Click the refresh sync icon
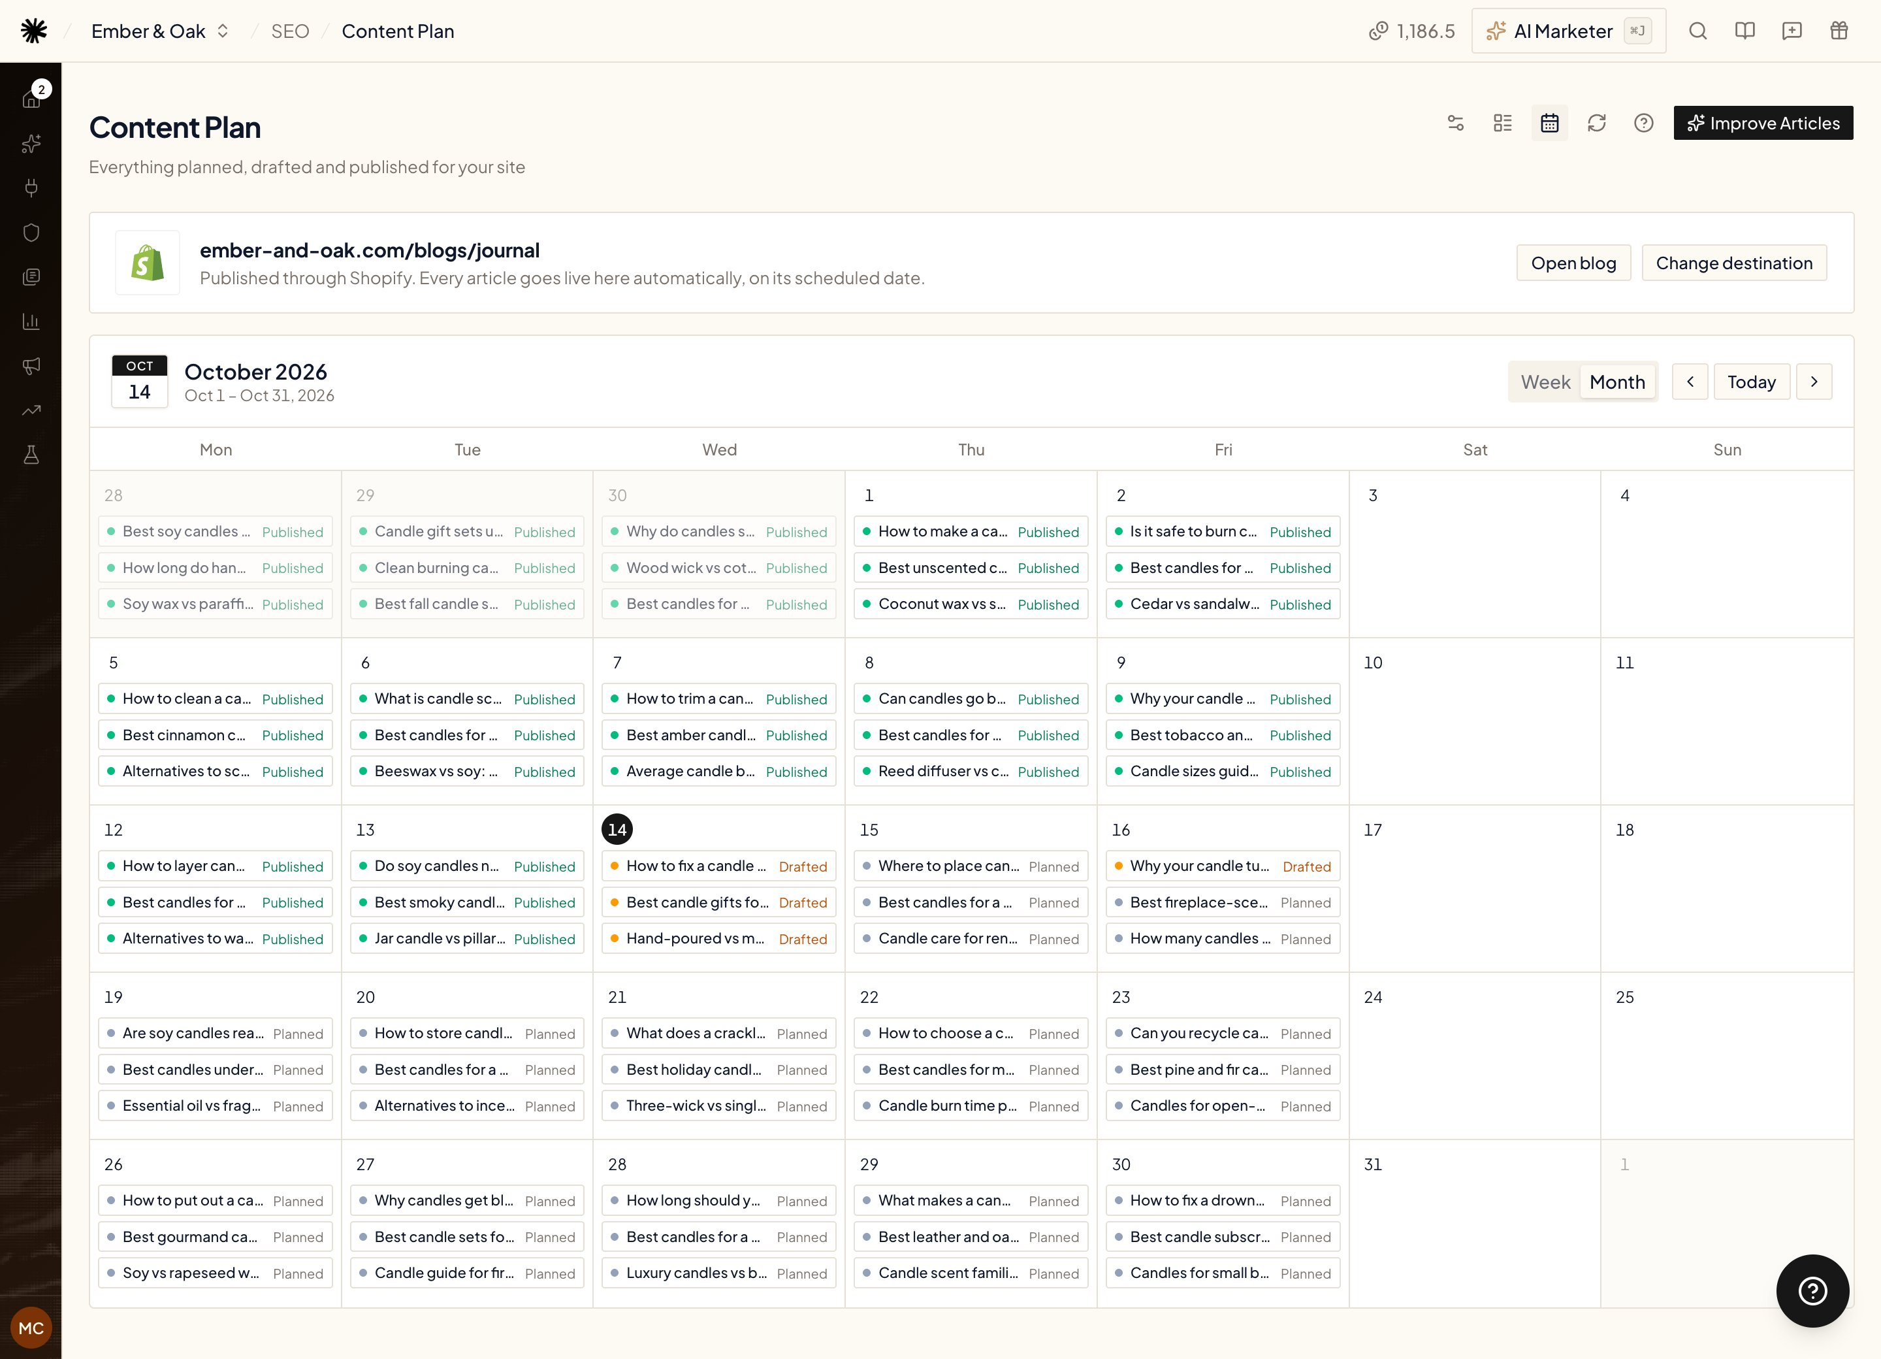 click(x=1596, y=123)
